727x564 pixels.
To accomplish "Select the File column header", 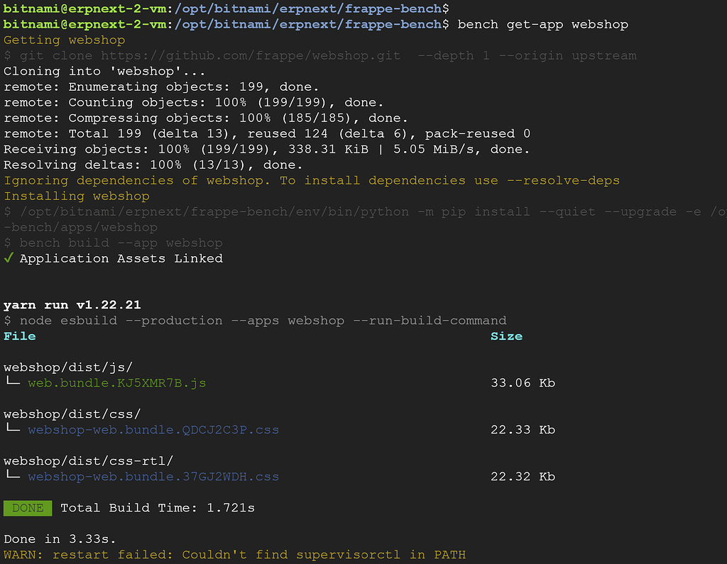I will point(19,336).
